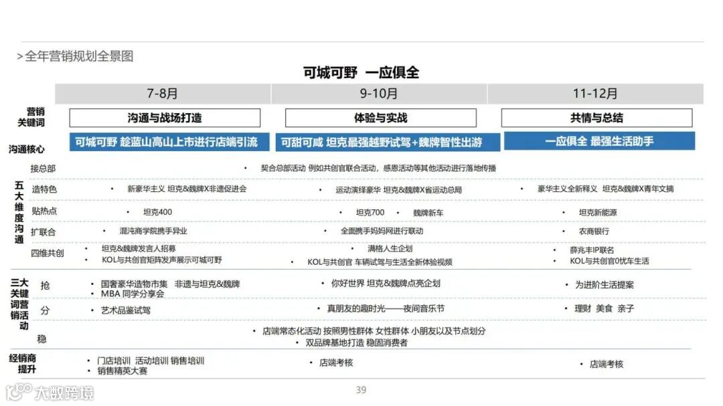The height and width of the screenshot is (406, 723).
Task: Click the text '契合总部活动 例如共创官联合活动'
Action: (319, 168)
